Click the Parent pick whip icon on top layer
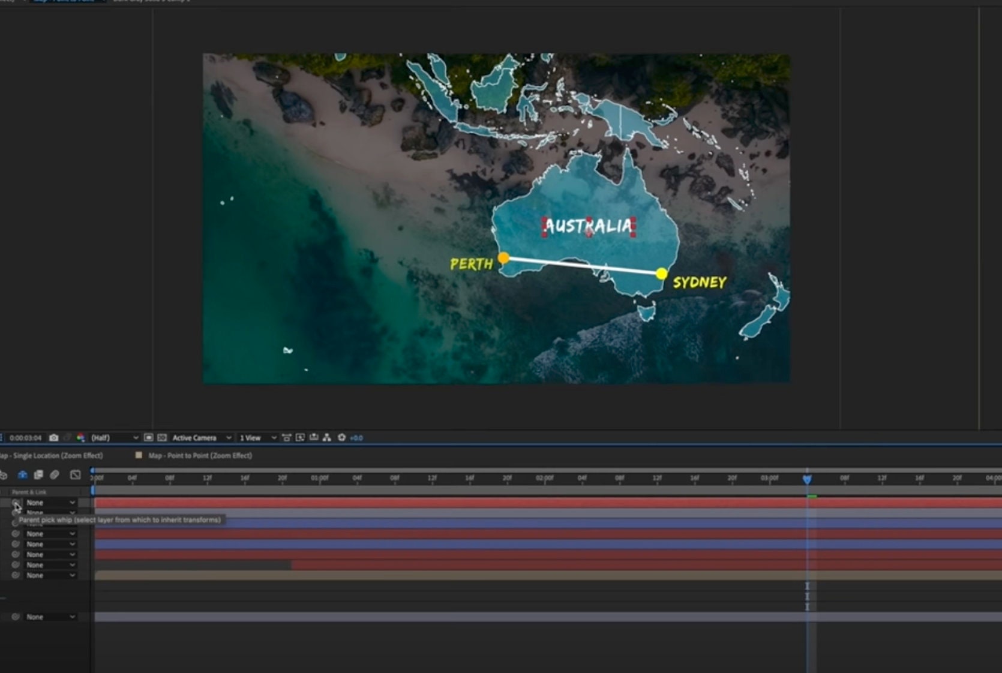Image resolution: width=1002 pixels, height=673 pixels. [x=15, y=502]
